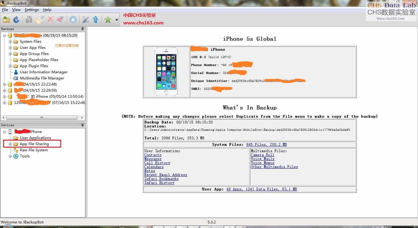The width and height of the screenshot is (418, 228).
Task: Click the Tools gear icon in Devices
Action: (16, 156)
